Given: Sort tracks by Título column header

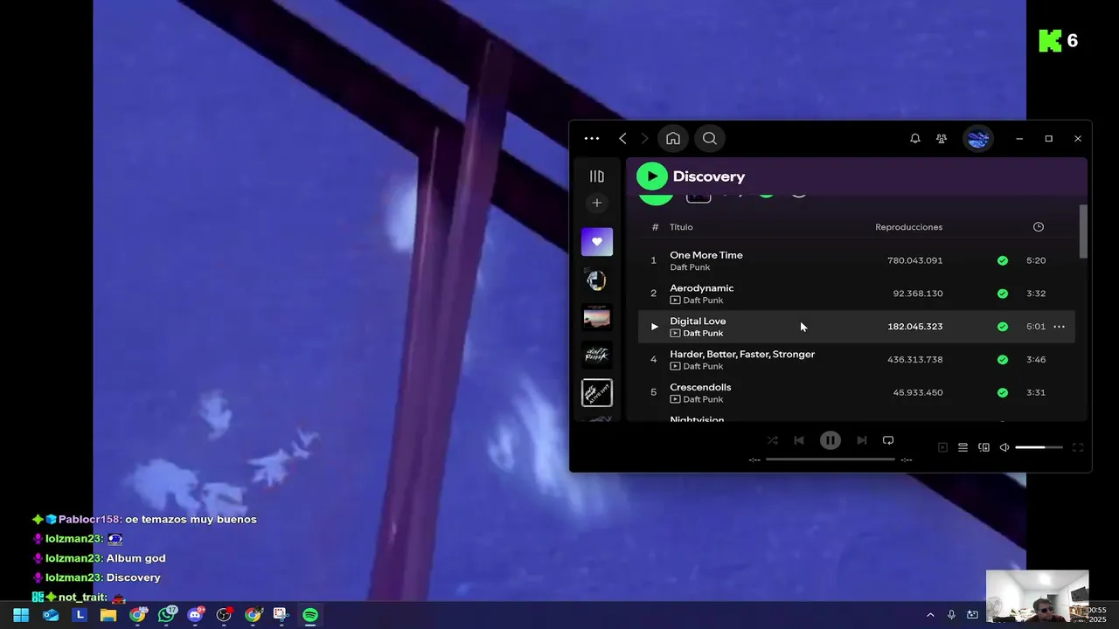Looking at the screenshot, I should [681, 227].
